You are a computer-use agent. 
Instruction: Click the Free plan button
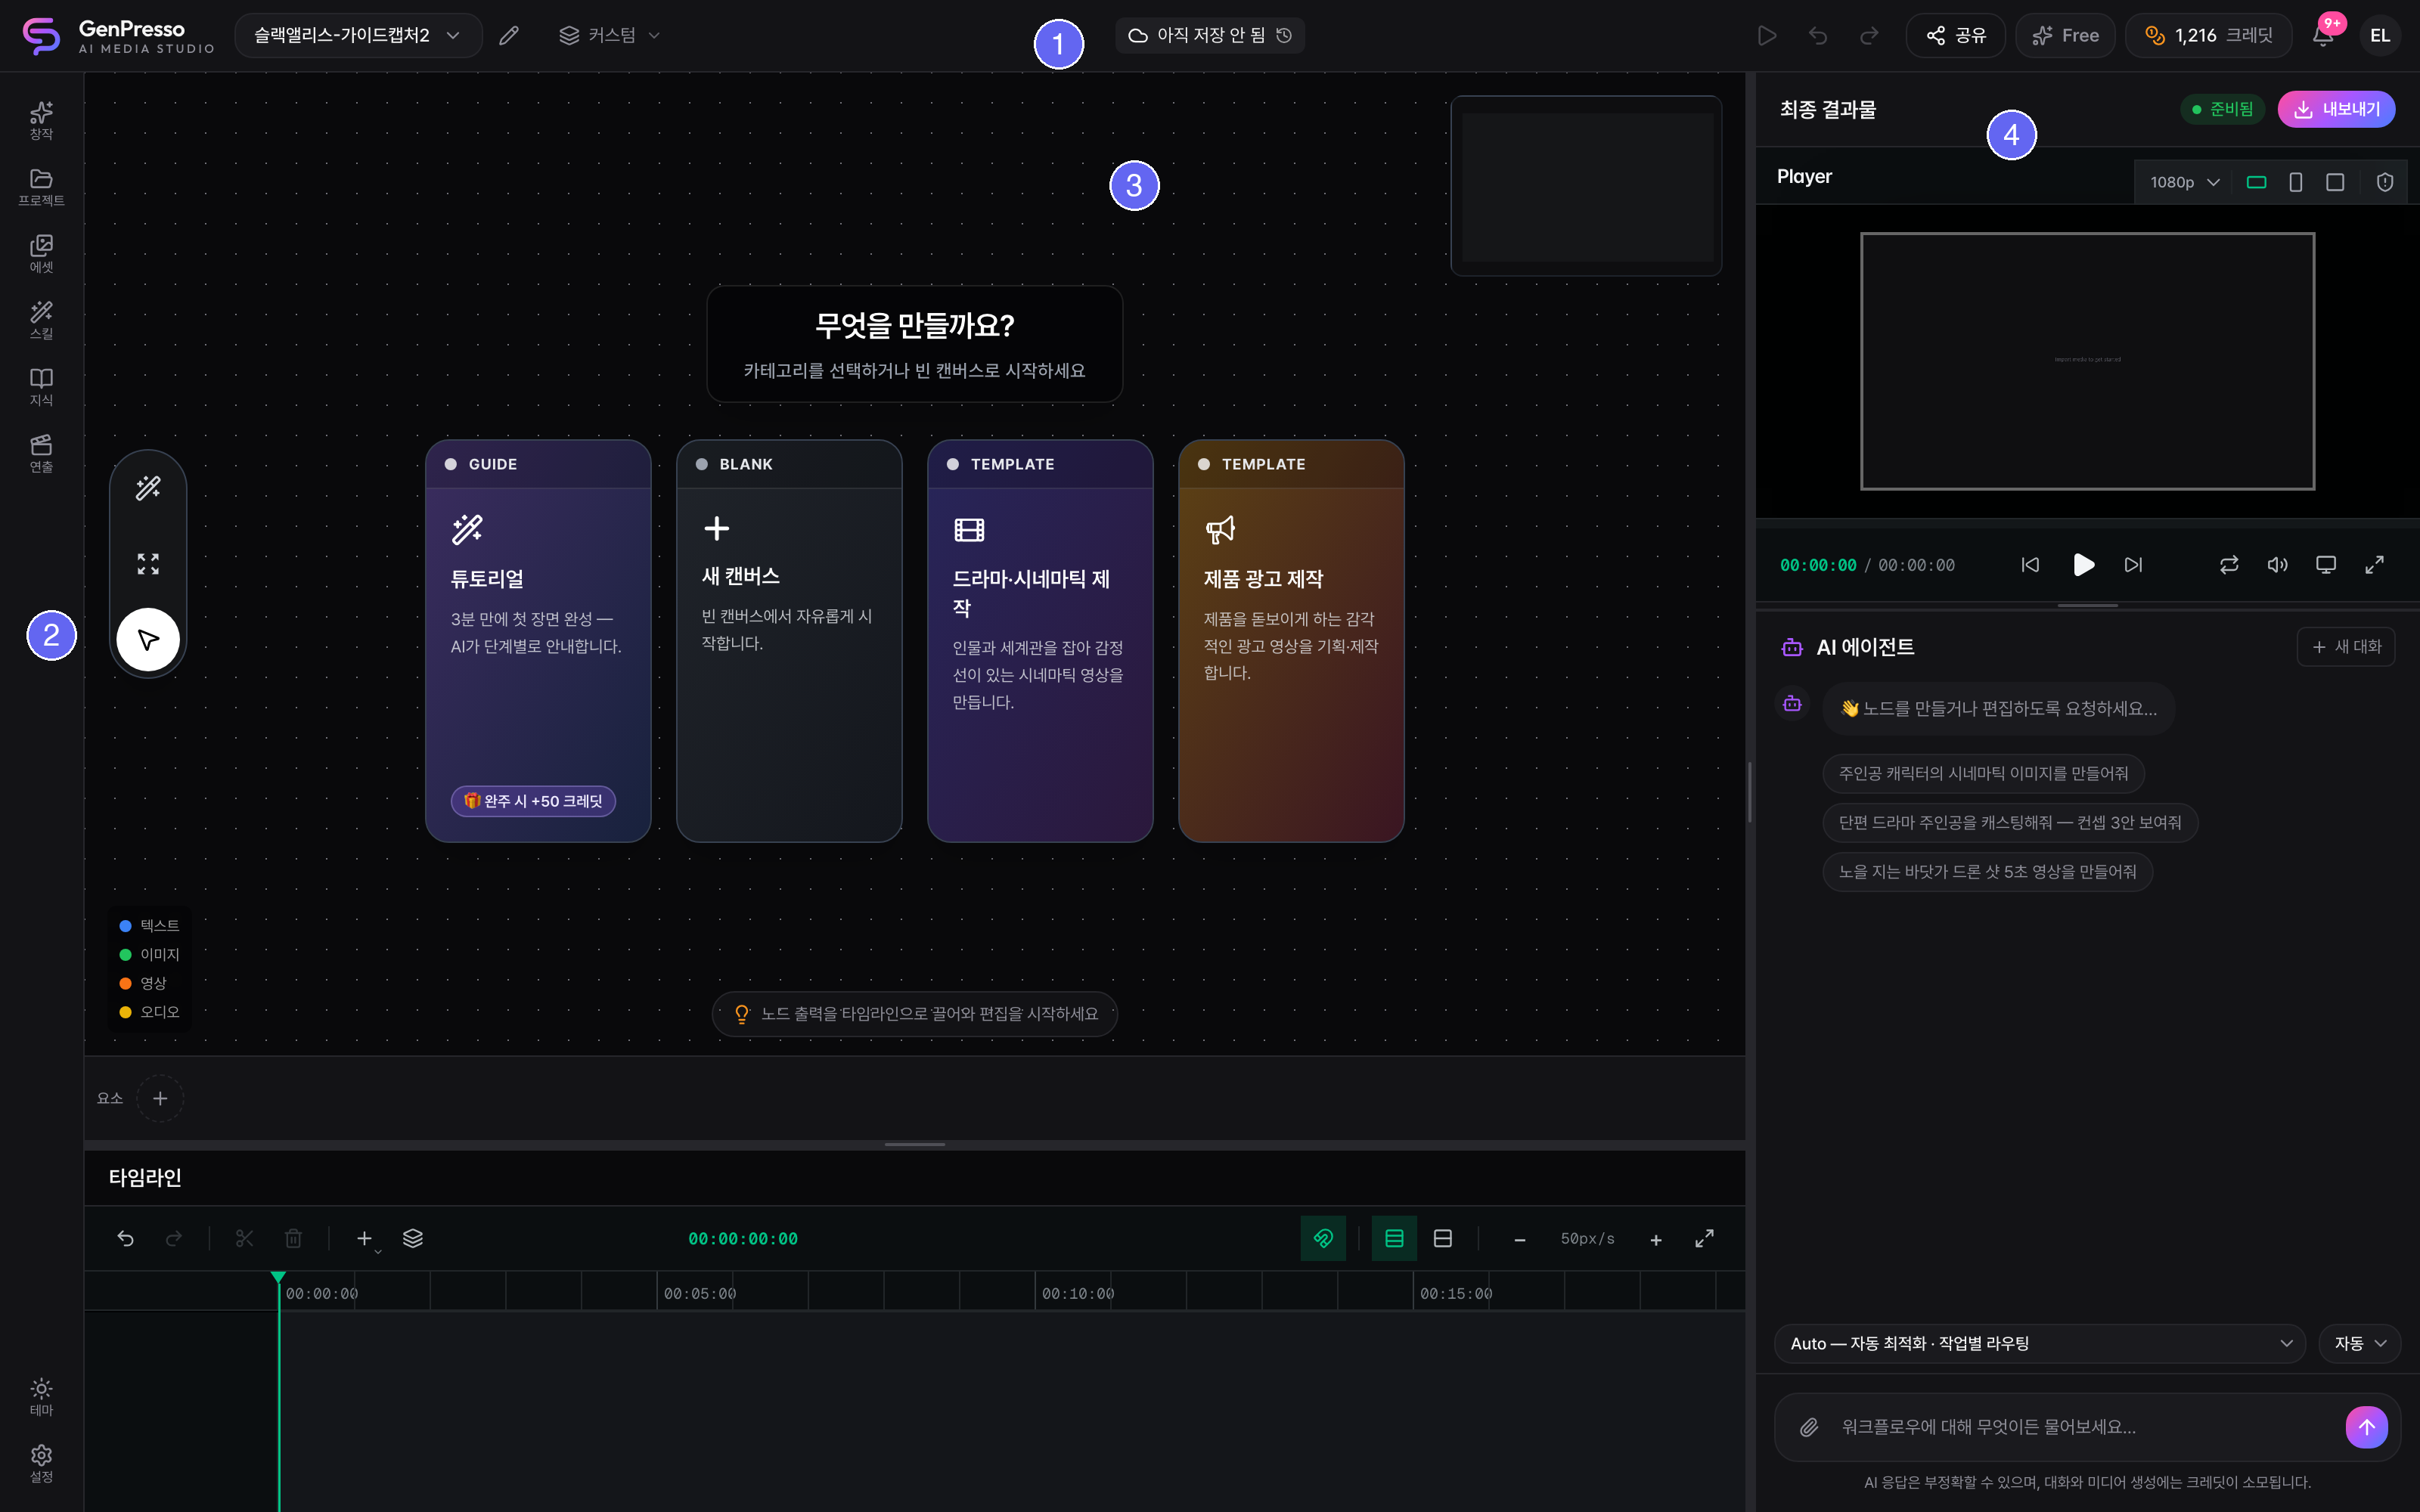pyautogui.click(x=2065, y=36)
